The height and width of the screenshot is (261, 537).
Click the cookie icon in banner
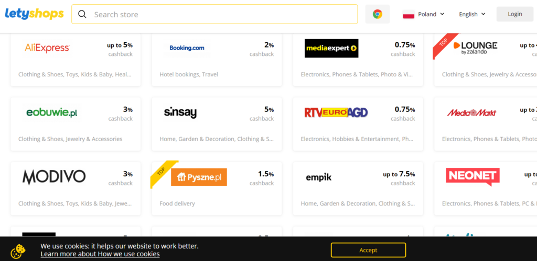(18, 251)
